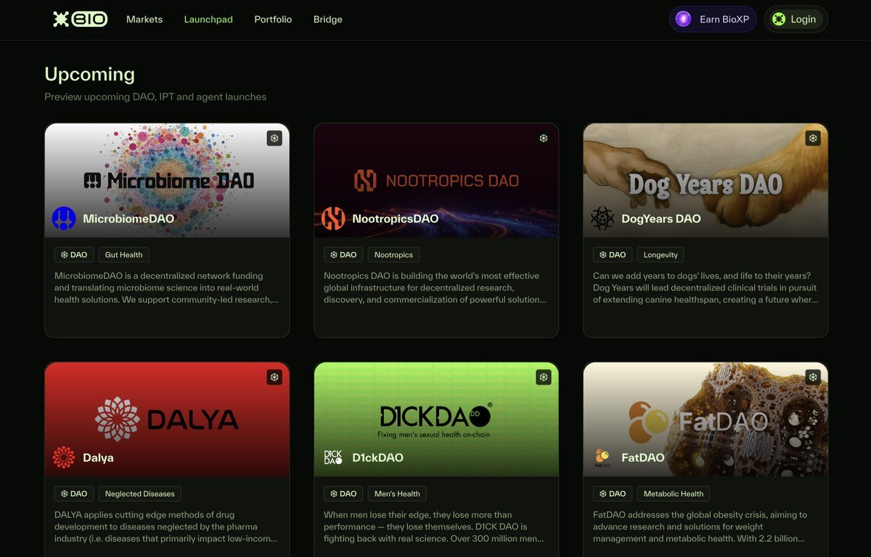Open the Nootropics DAO banner image
Image resolution: width=871 pixels, height=557 pixels.
pyautogui.click(x=436, y=180)
